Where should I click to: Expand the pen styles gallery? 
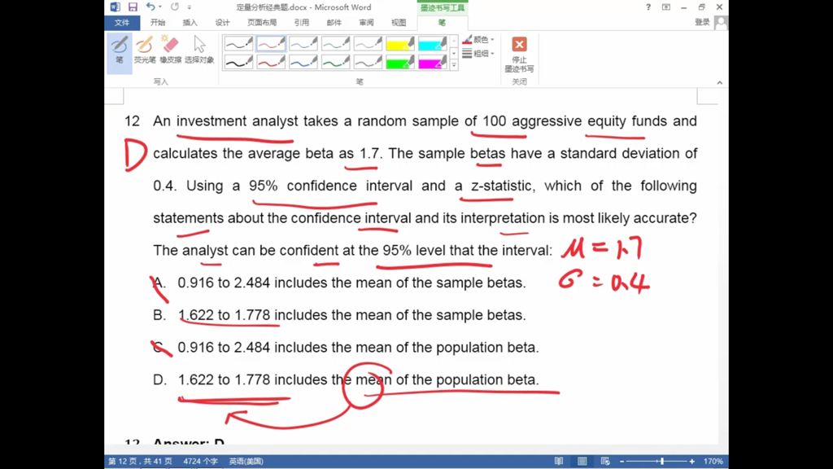pyautogui.click(x=454, y=65)
